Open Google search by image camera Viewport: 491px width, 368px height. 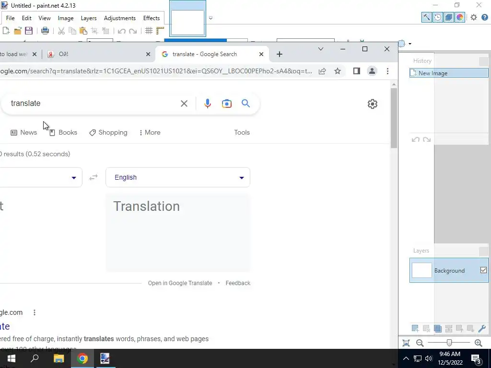[227, 103]
